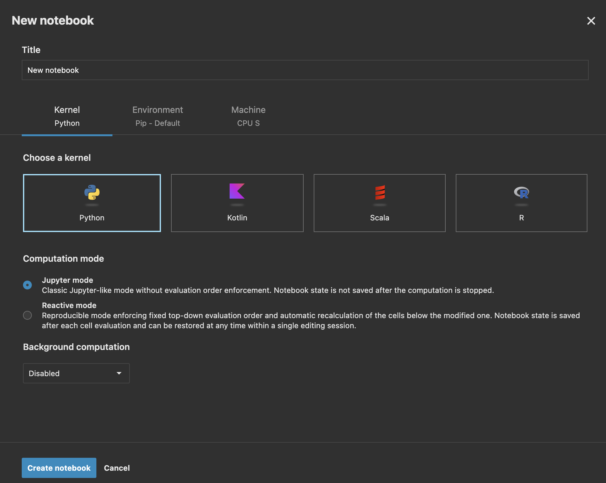Close the New notebook dialog

591,21
